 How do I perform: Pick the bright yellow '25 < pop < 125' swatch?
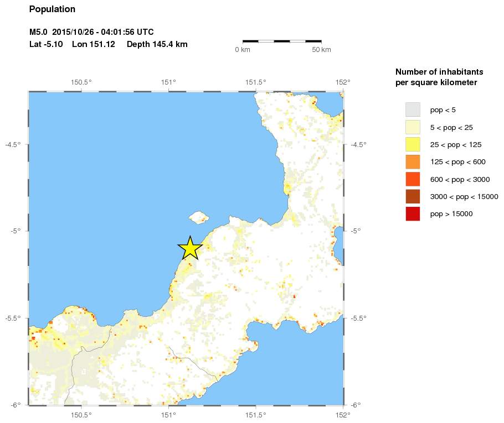(413, 145)
